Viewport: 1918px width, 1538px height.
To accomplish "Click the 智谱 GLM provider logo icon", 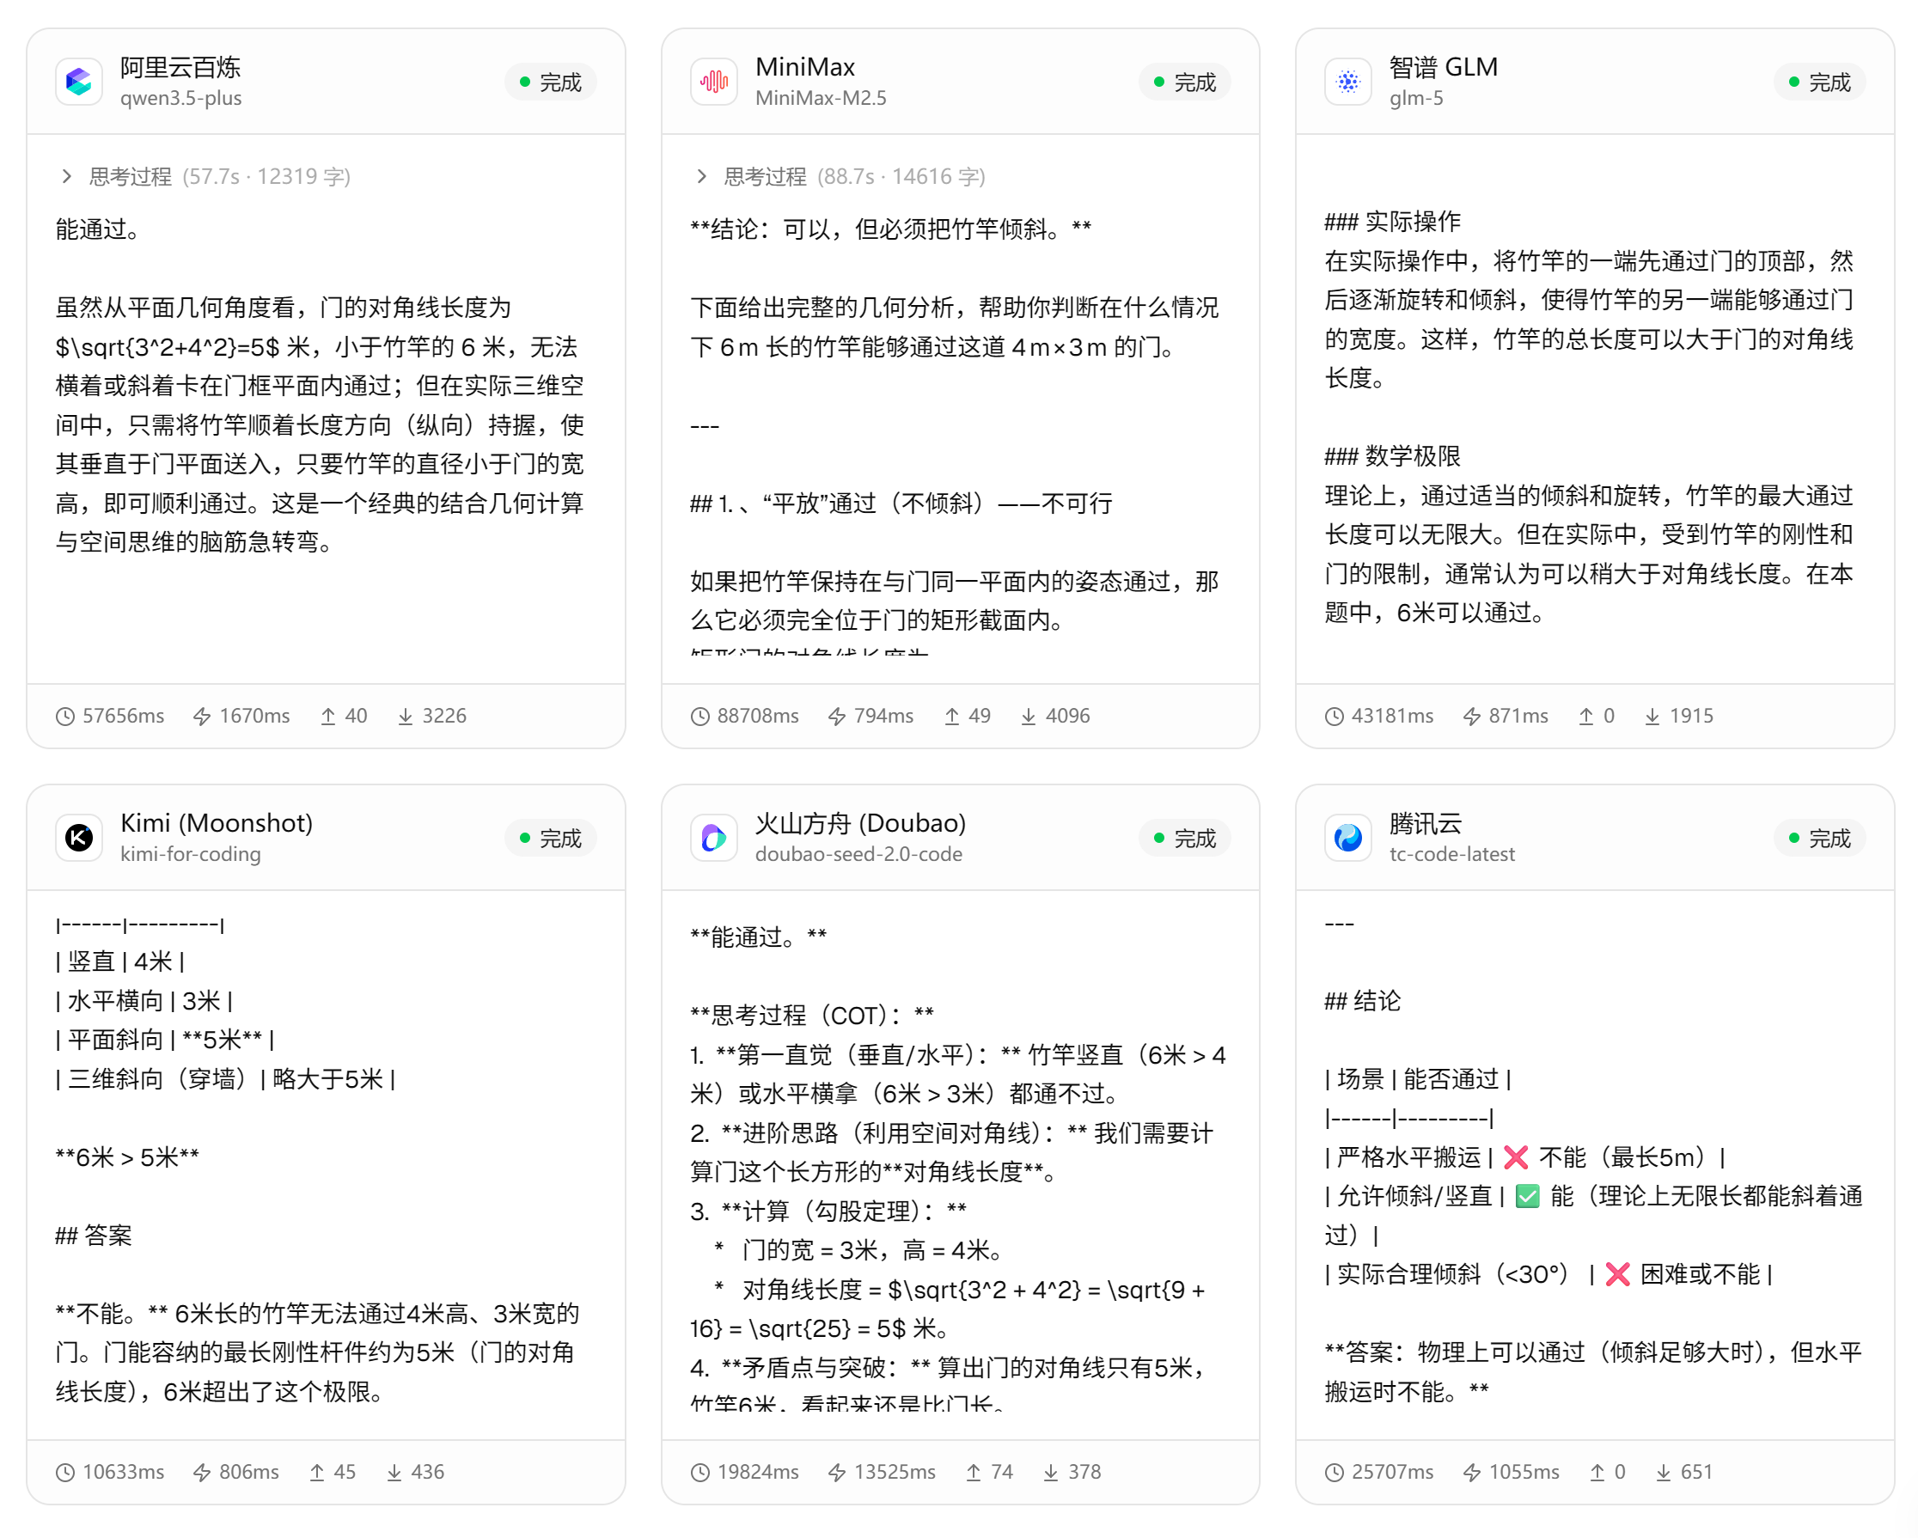I will (1347, 82).
